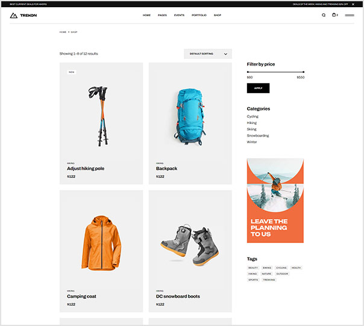Open the shopping cart icon
This screenshot has width=364, height=326.
(334, 15)
